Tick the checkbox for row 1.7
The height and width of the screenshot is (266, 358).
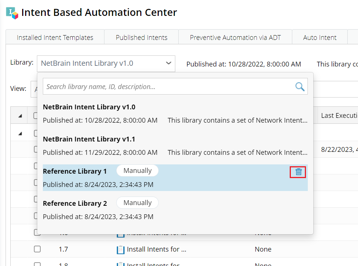point(37,249)
